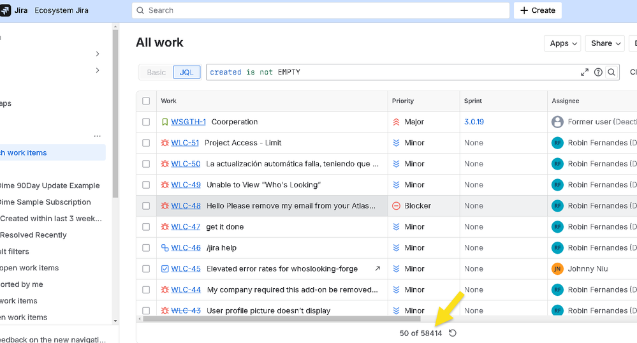Image resolution: width=637 pixels, height=343 pixels.
Task: Open sprint 3.0.19 link
Action: click(x=474, y=122)
